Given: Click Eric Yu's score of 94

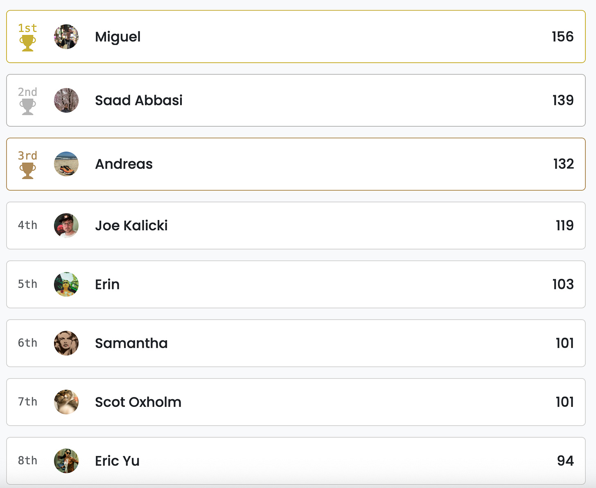Looking at the screenshot, I should [565, 461].
